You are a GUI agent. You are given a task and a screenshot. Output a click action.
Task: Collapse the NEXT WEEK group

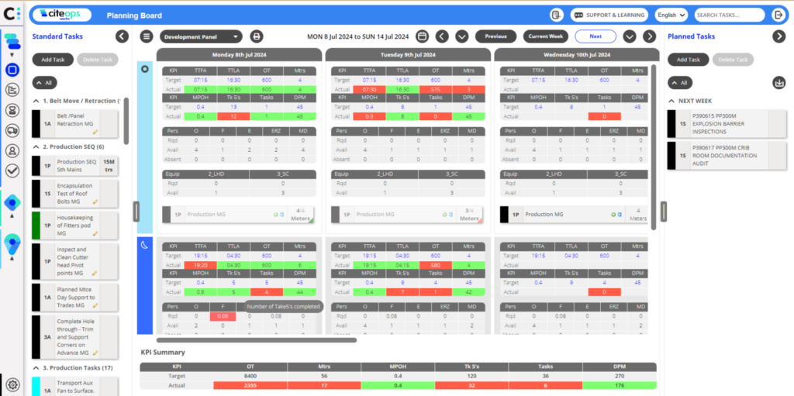[671, 101]
